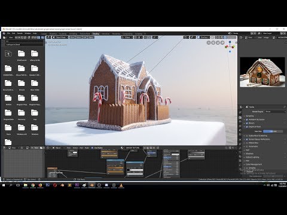Open the View Layer properties tab
This screenshot has height=215, width=287.
coord(240,126)
